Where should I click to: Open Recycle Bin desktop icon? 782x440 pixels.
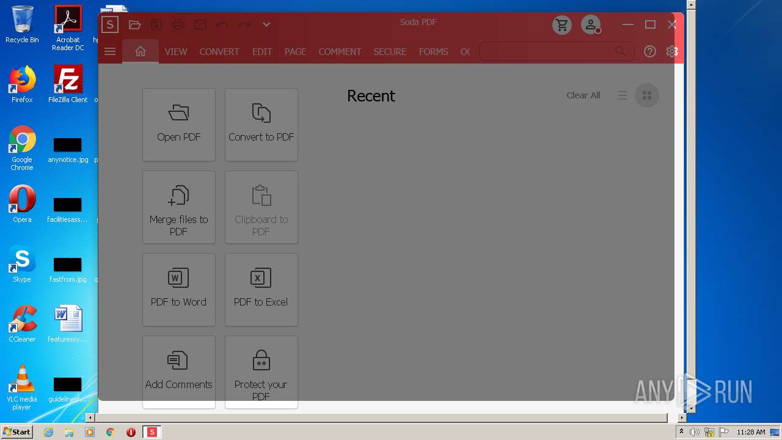pyautogui.click(x=22, y=24)
